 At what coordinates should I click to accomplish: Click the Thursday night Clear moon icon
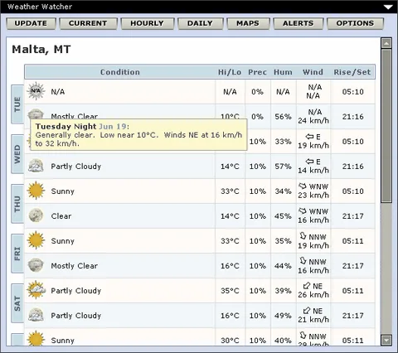36,215
